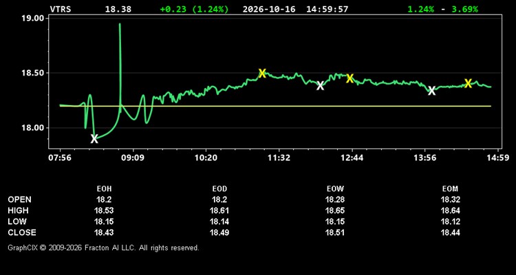The width and height of the screenshot is (516, 275).
Task: Select EOD close value 18.49
Action: point(219,232)
